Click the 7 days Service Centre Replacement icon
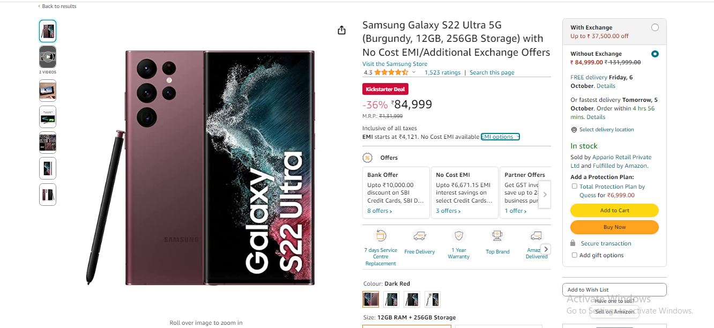This screenshot has width=714, height=328. pos(381,236)
